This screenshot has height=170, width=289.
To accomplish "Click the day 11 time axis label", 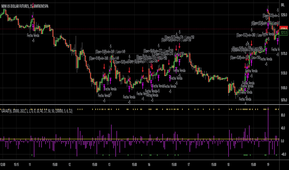I will [x=30, y=165].
